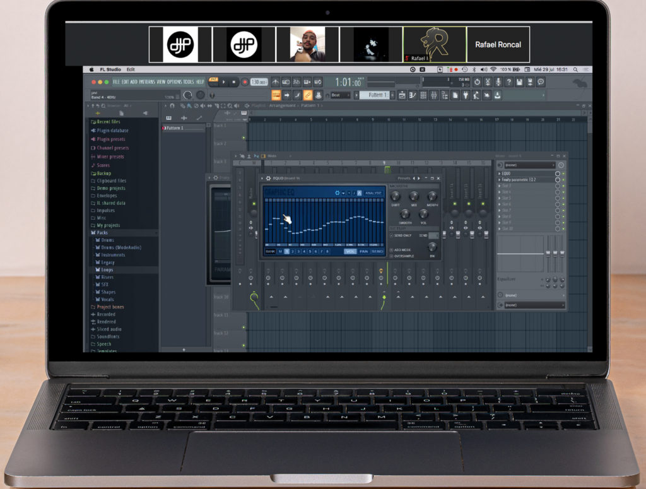Open the mixer input (none) dropdown
The width and height of the screenshot is (646, 489).
(530, 165)
